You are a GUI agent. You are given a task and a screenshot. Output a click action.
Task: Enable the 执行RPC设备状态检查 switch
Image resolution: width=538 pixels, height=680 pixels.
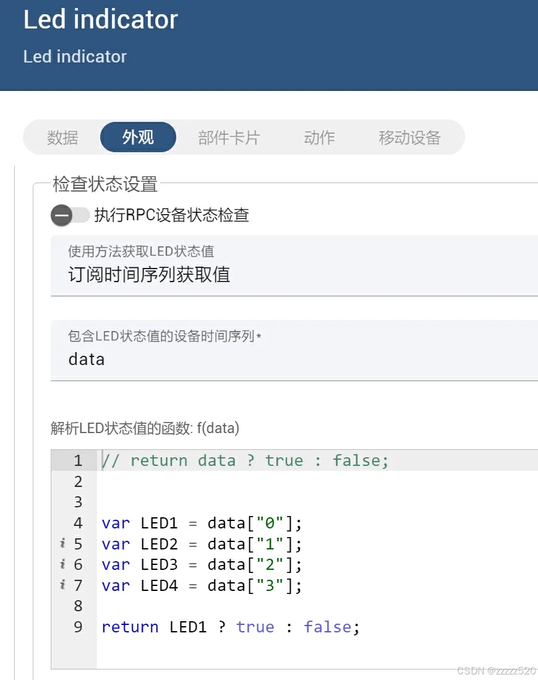(70, 215)
